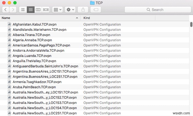Click file icon of Australia.NewSouth...ey_LOC1S1.TCP.ovpn
The height and width of the screenshot is (116, 193).
tap(9, 92)
